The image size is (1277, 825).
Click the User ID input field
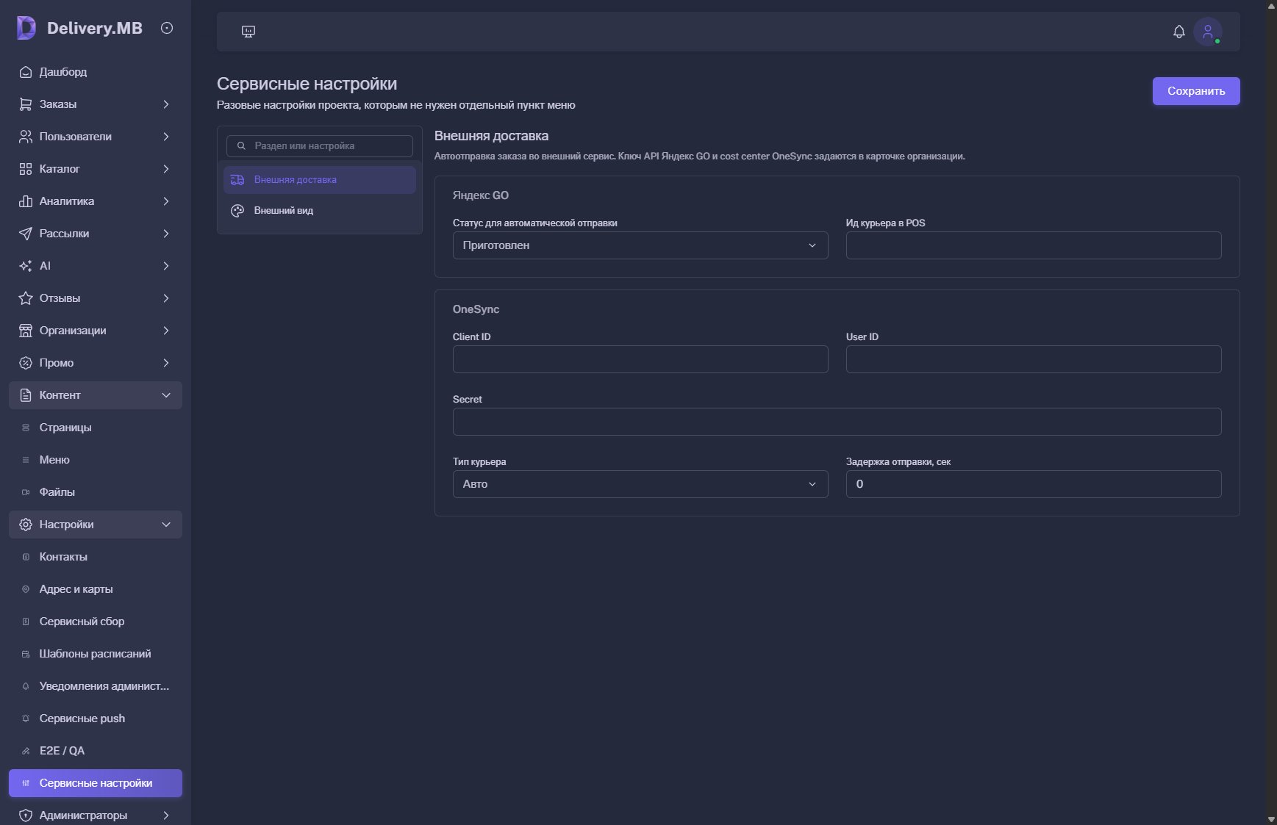coord(1034,359)
